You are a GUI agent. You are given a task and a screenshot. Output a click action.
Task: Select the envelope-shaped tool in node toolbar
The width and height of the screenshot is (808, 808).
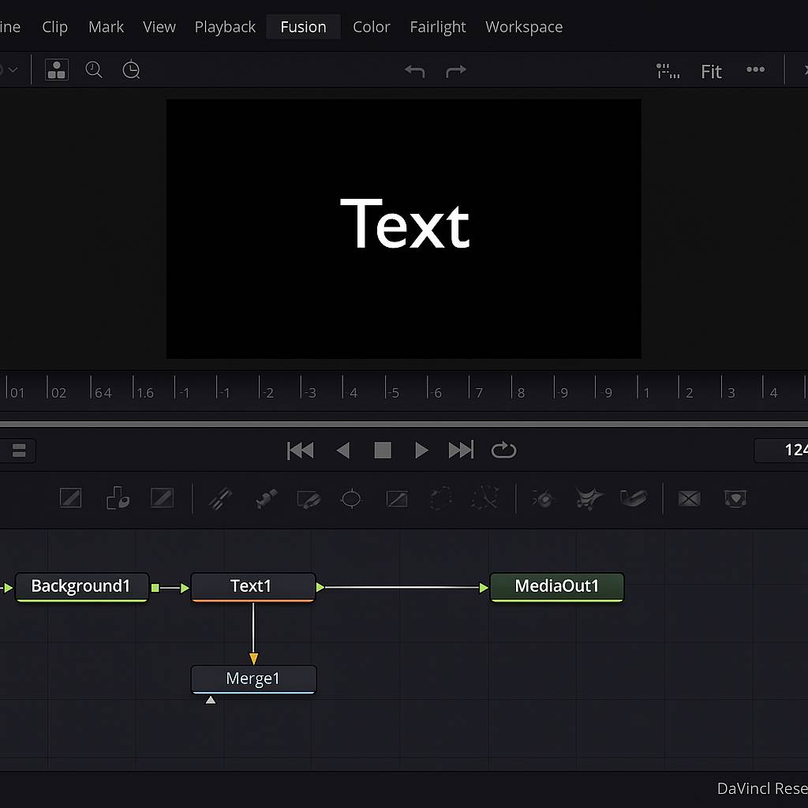[x=689, y=499]
